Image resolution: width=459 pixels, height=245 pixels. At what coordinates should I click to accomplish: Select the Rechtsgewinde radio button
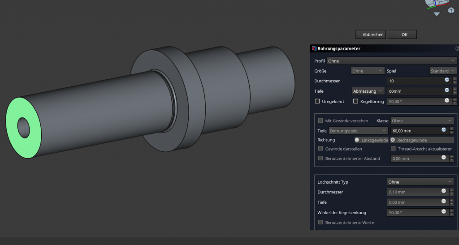click(x=393, y=140)
